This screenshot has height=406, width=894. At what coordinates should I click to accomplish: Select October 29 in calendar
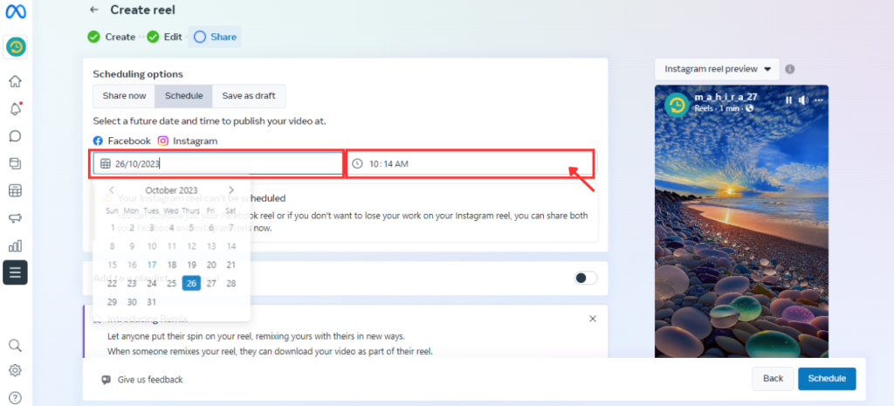click(113, 302)
